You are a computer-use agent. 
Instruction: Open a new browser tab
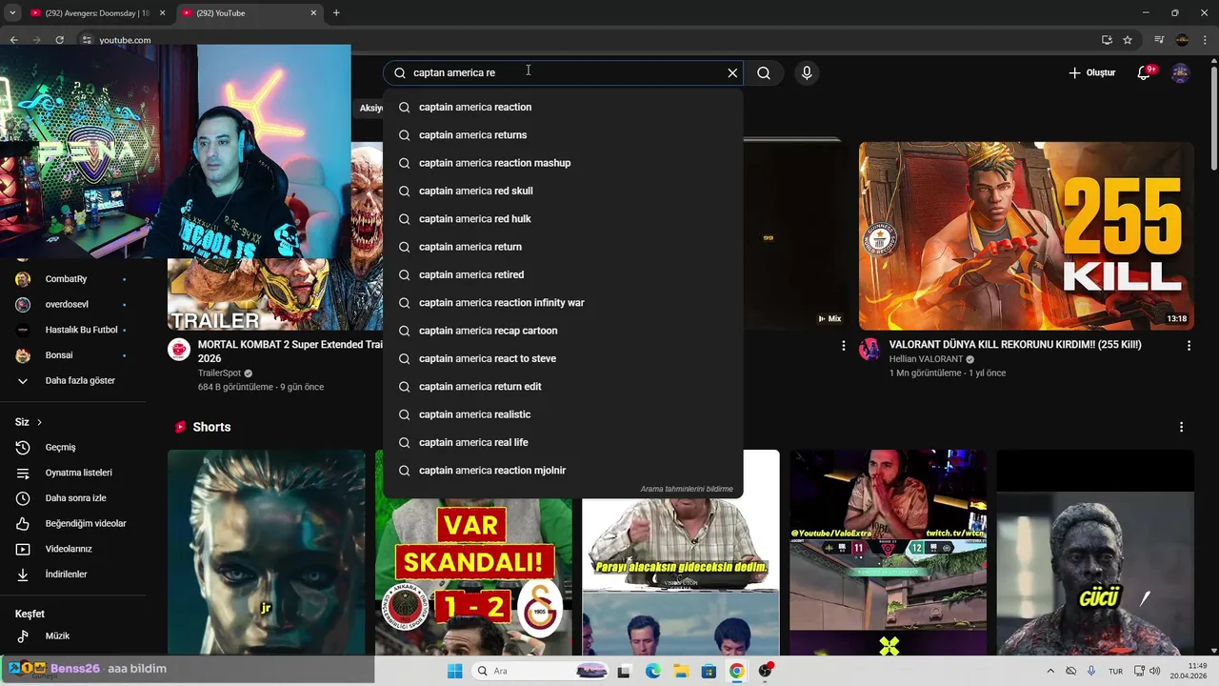(x=336, y=13)
